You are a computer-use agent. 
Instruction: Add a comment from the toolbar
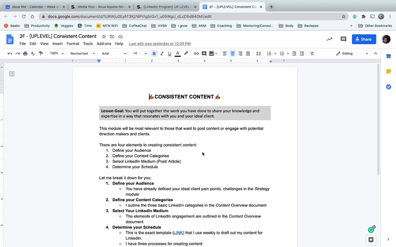[x=204, y=53]
